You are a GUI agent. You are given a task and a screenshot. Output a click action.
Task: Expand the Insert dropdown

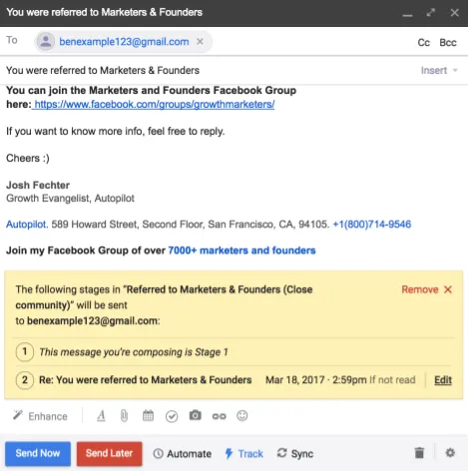[439, 71]
